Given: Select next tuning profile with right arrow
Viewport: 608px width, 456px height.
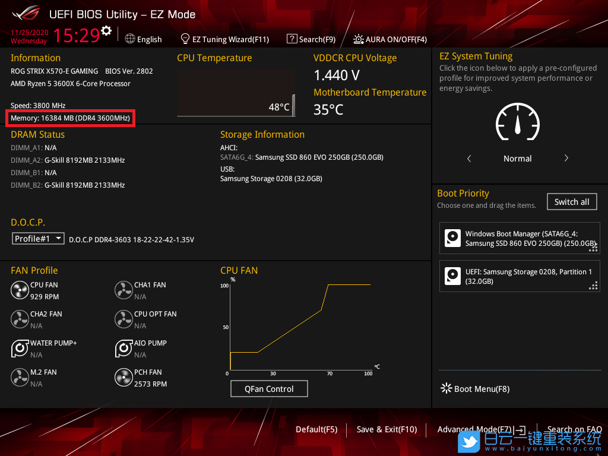Looking at the screenshot, I should click(566, 159).
